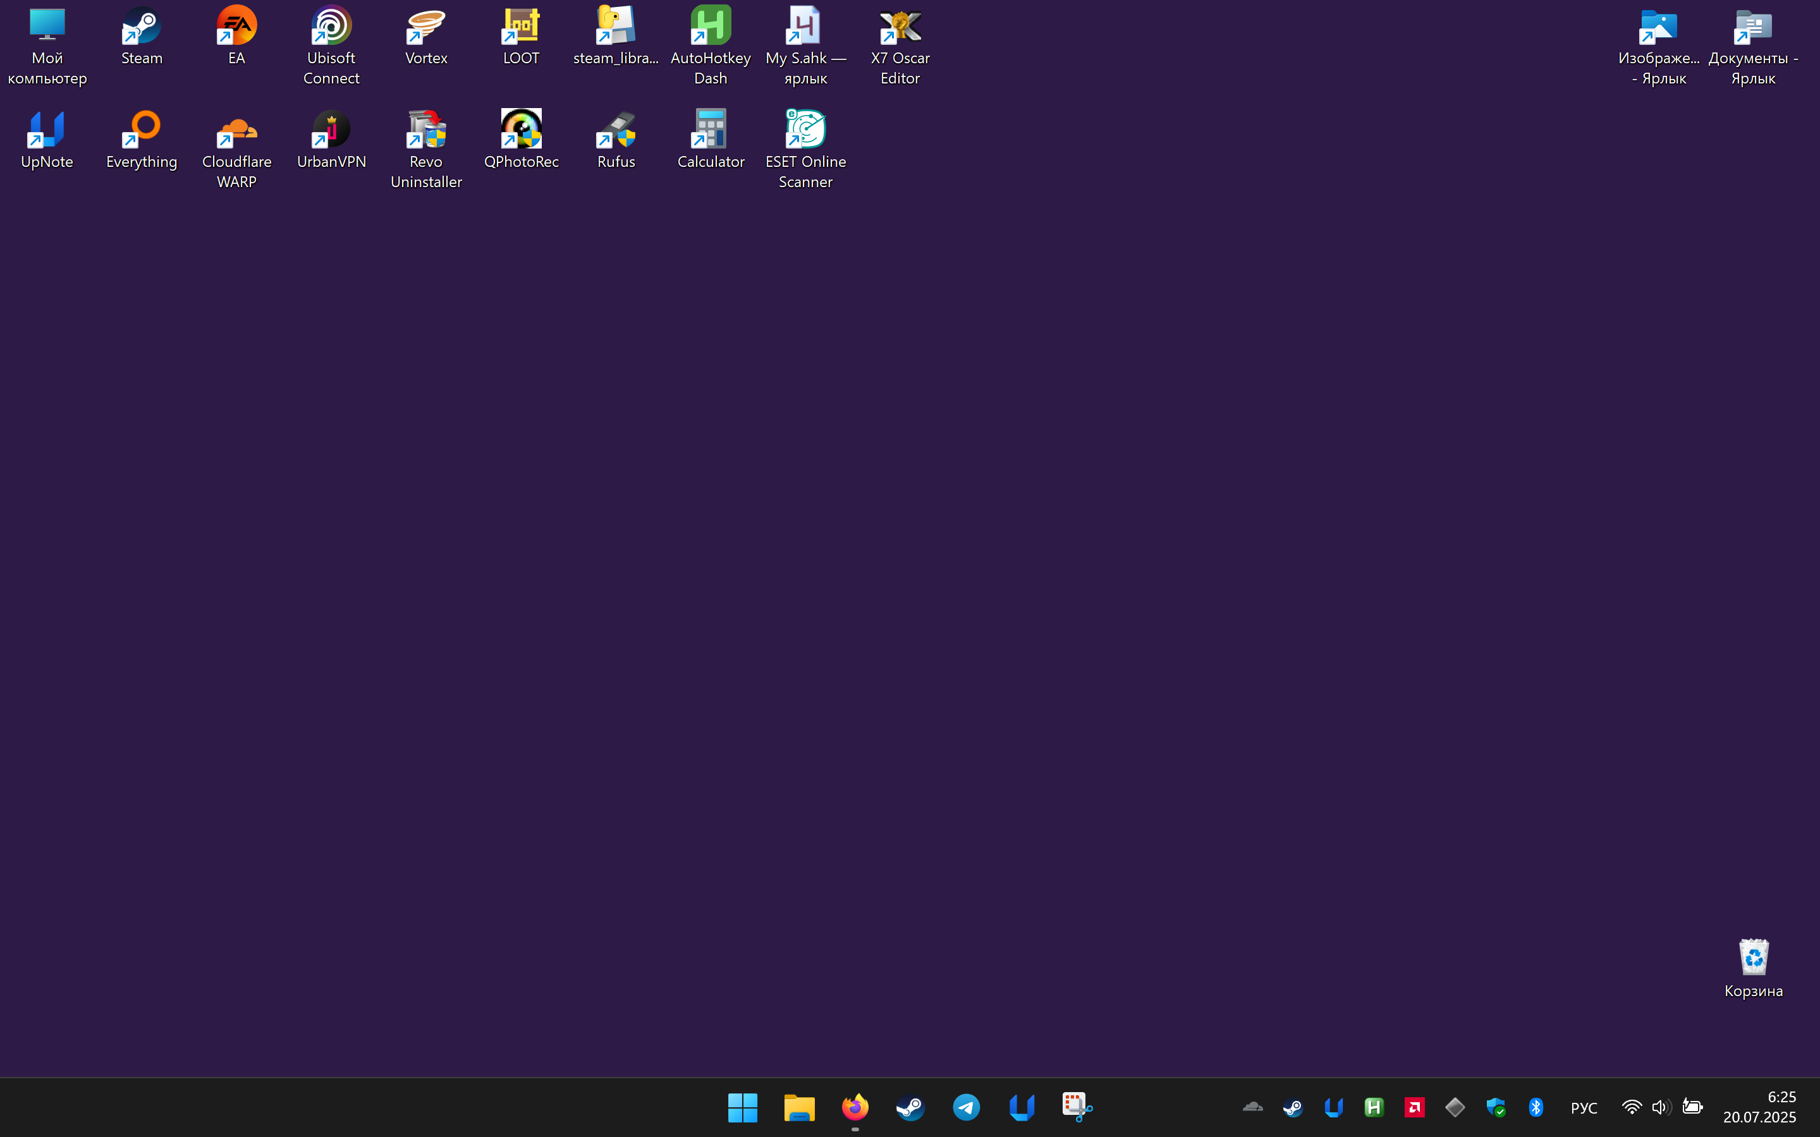The height and width of the screenshot is (1137, 1820).
Task: Select the X7 Oscar Editor shortcut
Action: click(900, 45)
